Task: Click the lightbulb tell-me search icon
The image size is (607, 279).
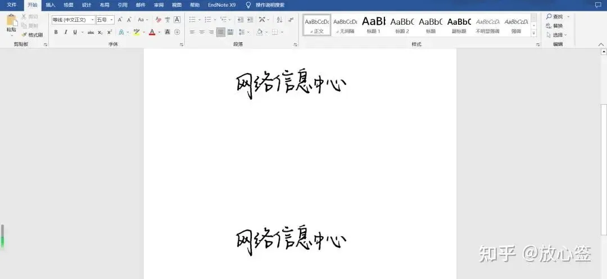Action: (x=248, y=5)
